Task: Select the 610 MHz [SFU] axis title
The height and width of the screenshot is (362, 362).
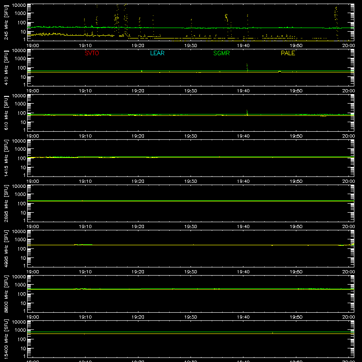Action: (x=6, y=113)
